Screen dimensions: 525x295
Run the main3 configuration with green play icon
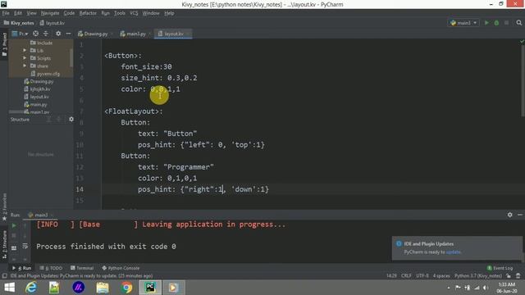point(486,23)
